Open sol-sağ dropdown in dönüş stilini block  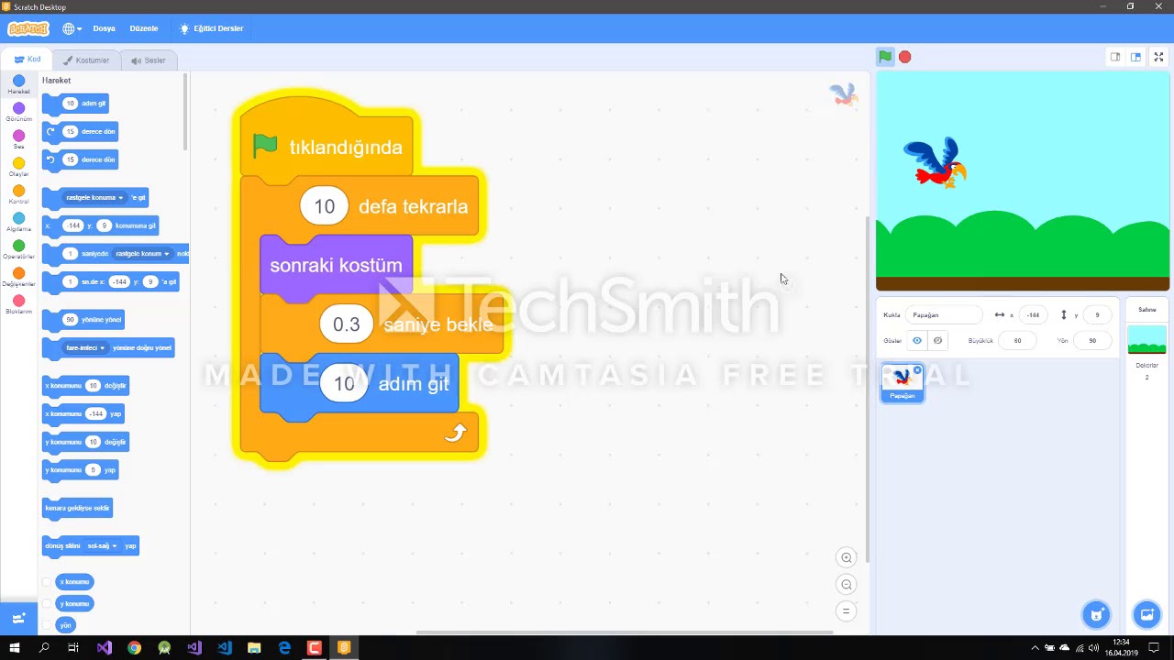pos(103,546)
